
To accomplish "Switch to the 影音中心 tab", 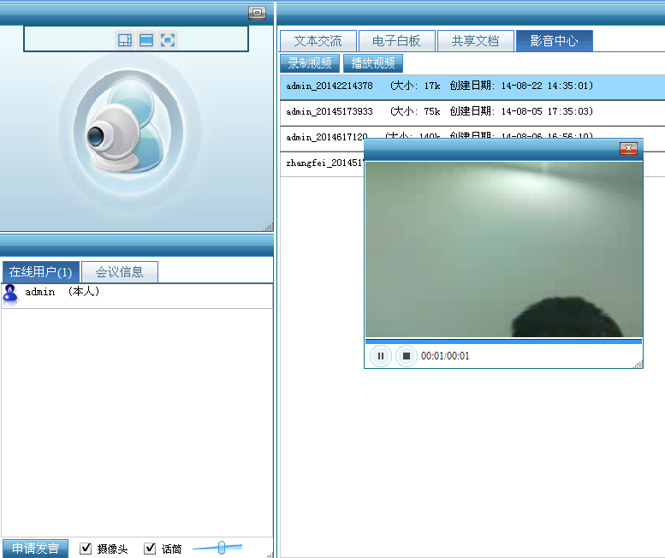I will pos(554,41).
